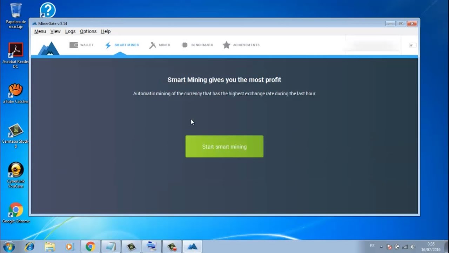Launch Internet Explorer from the taskbar
The width and height of the screenshot is (449, 253).
click(30, 247)
